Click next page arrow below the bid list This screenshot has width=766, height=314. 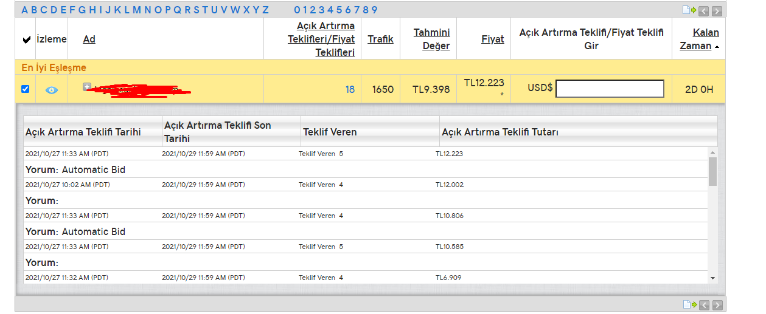[x=717, y=305]
